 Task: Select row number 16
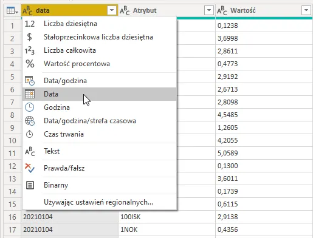(x=12, y=217)
